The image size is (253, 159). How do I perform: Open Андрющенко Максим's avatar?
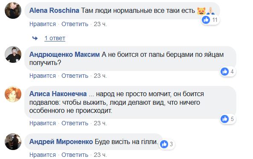coord(13,54)
